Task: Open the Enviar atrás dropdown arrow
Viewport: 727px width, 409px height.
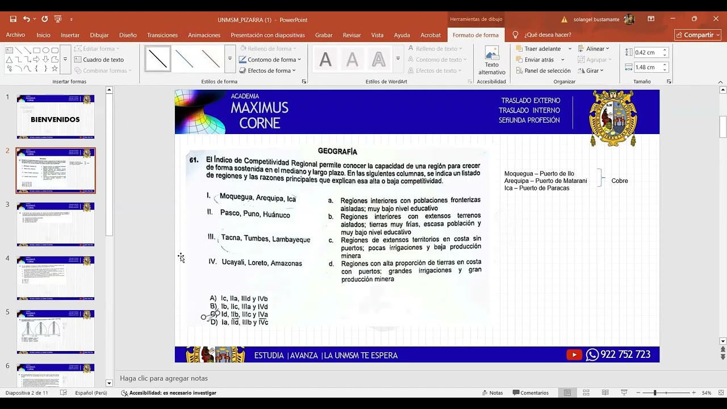Action: 563,60
